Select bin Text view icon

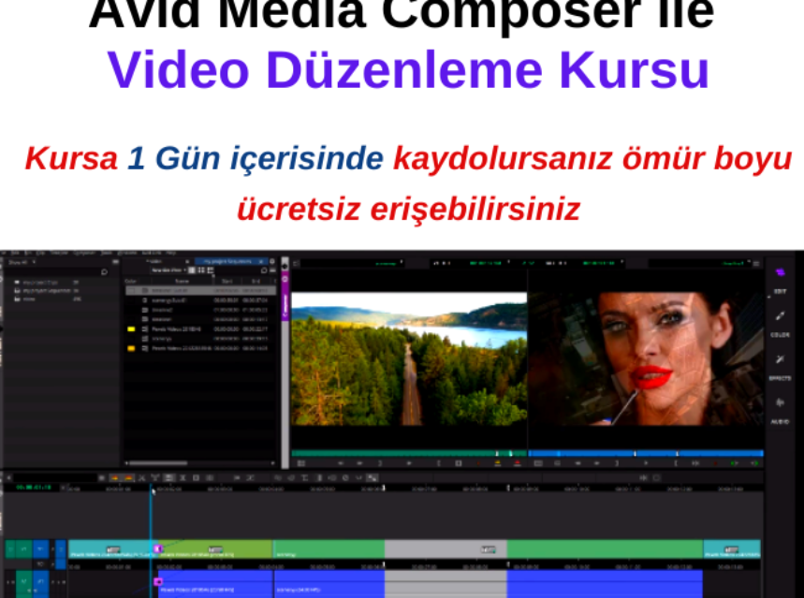click(192, 270)
